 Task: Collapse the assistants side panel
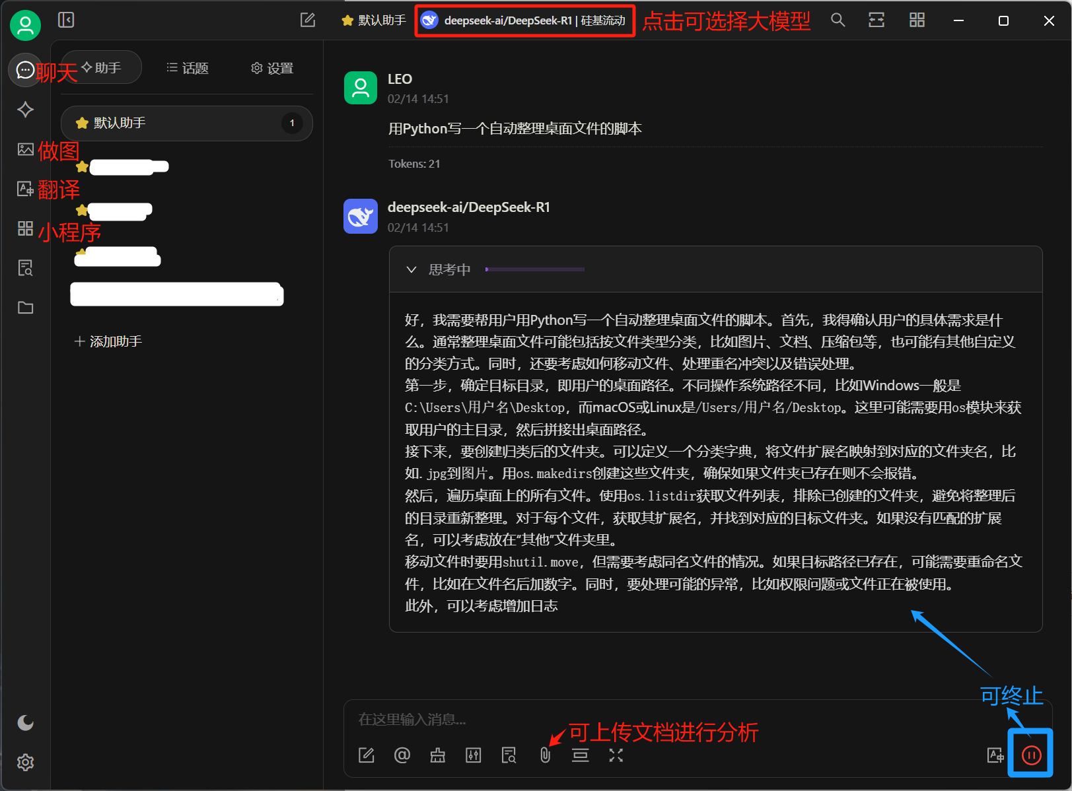(x=66, y=20)
